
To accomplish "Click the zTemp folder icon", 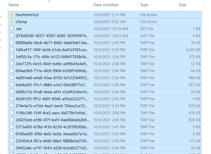I will tap(11, 22).
